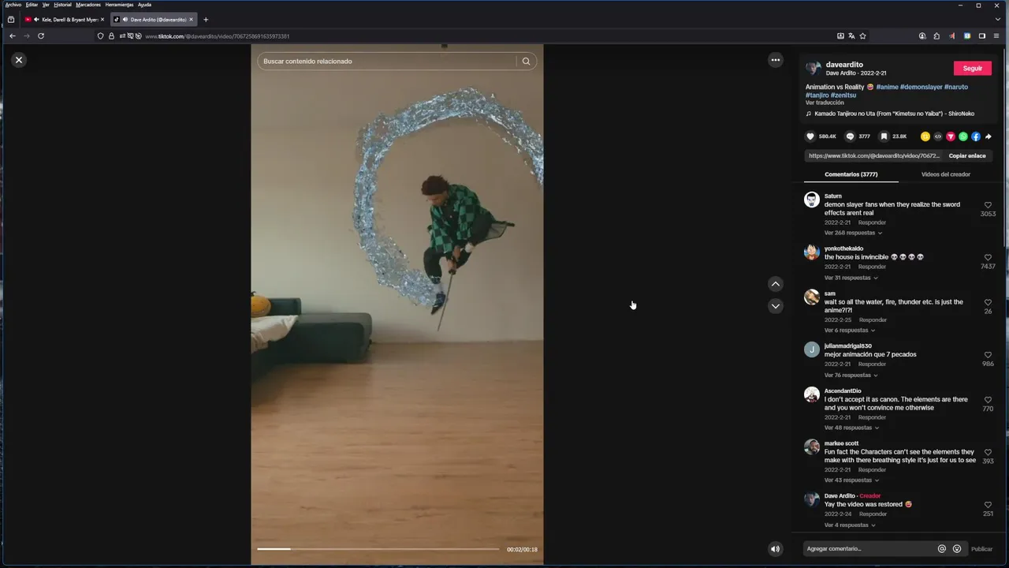The height and width of the screenshot is (568, 1009).
Task: Open the Archivo menu
Action: point(13,5)
